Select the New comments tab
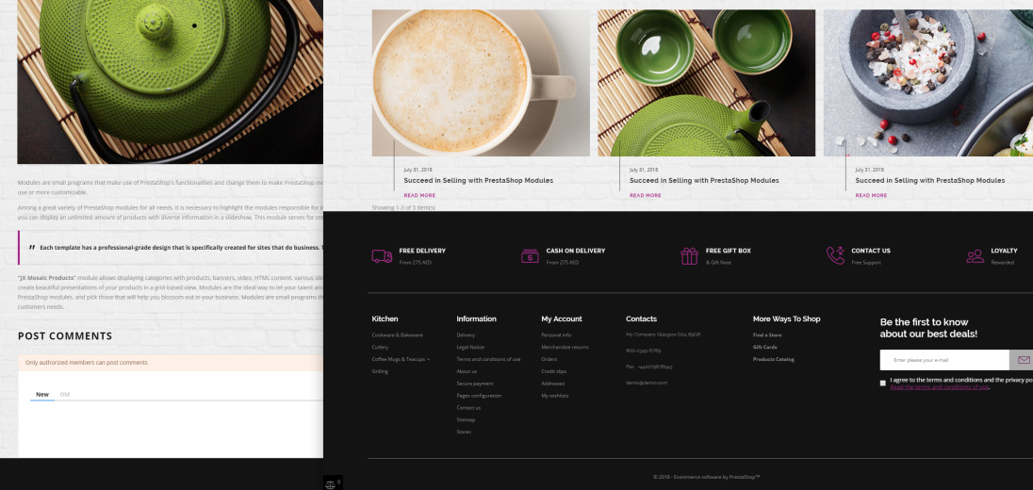The width and height of the screenshot is (1033, 490). (x=42, y=394)
